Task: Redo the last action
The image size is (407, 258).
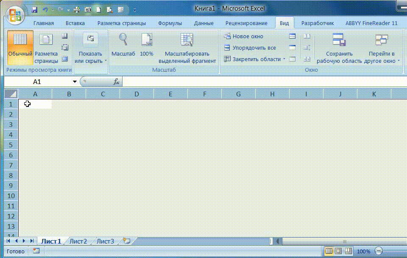Action: [61, 10]
